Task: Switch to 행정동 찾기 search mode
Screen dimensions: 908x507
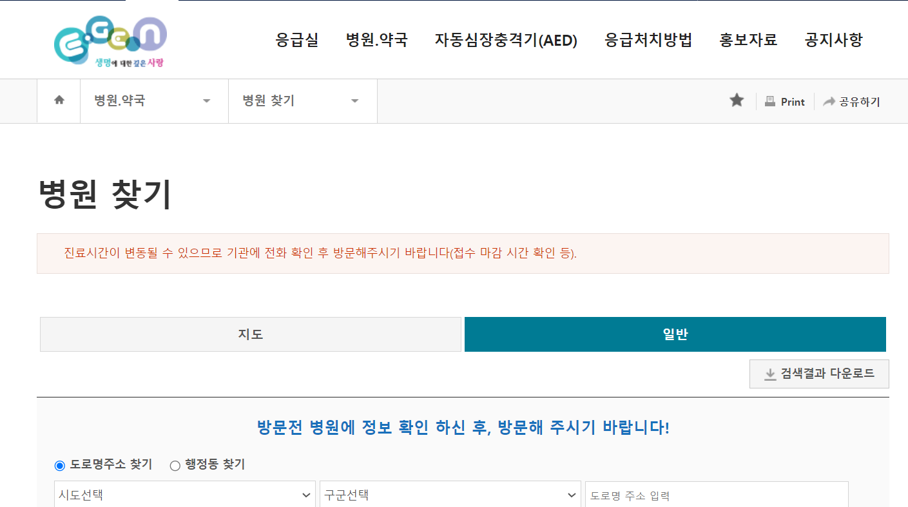Action: pos(173,464)
